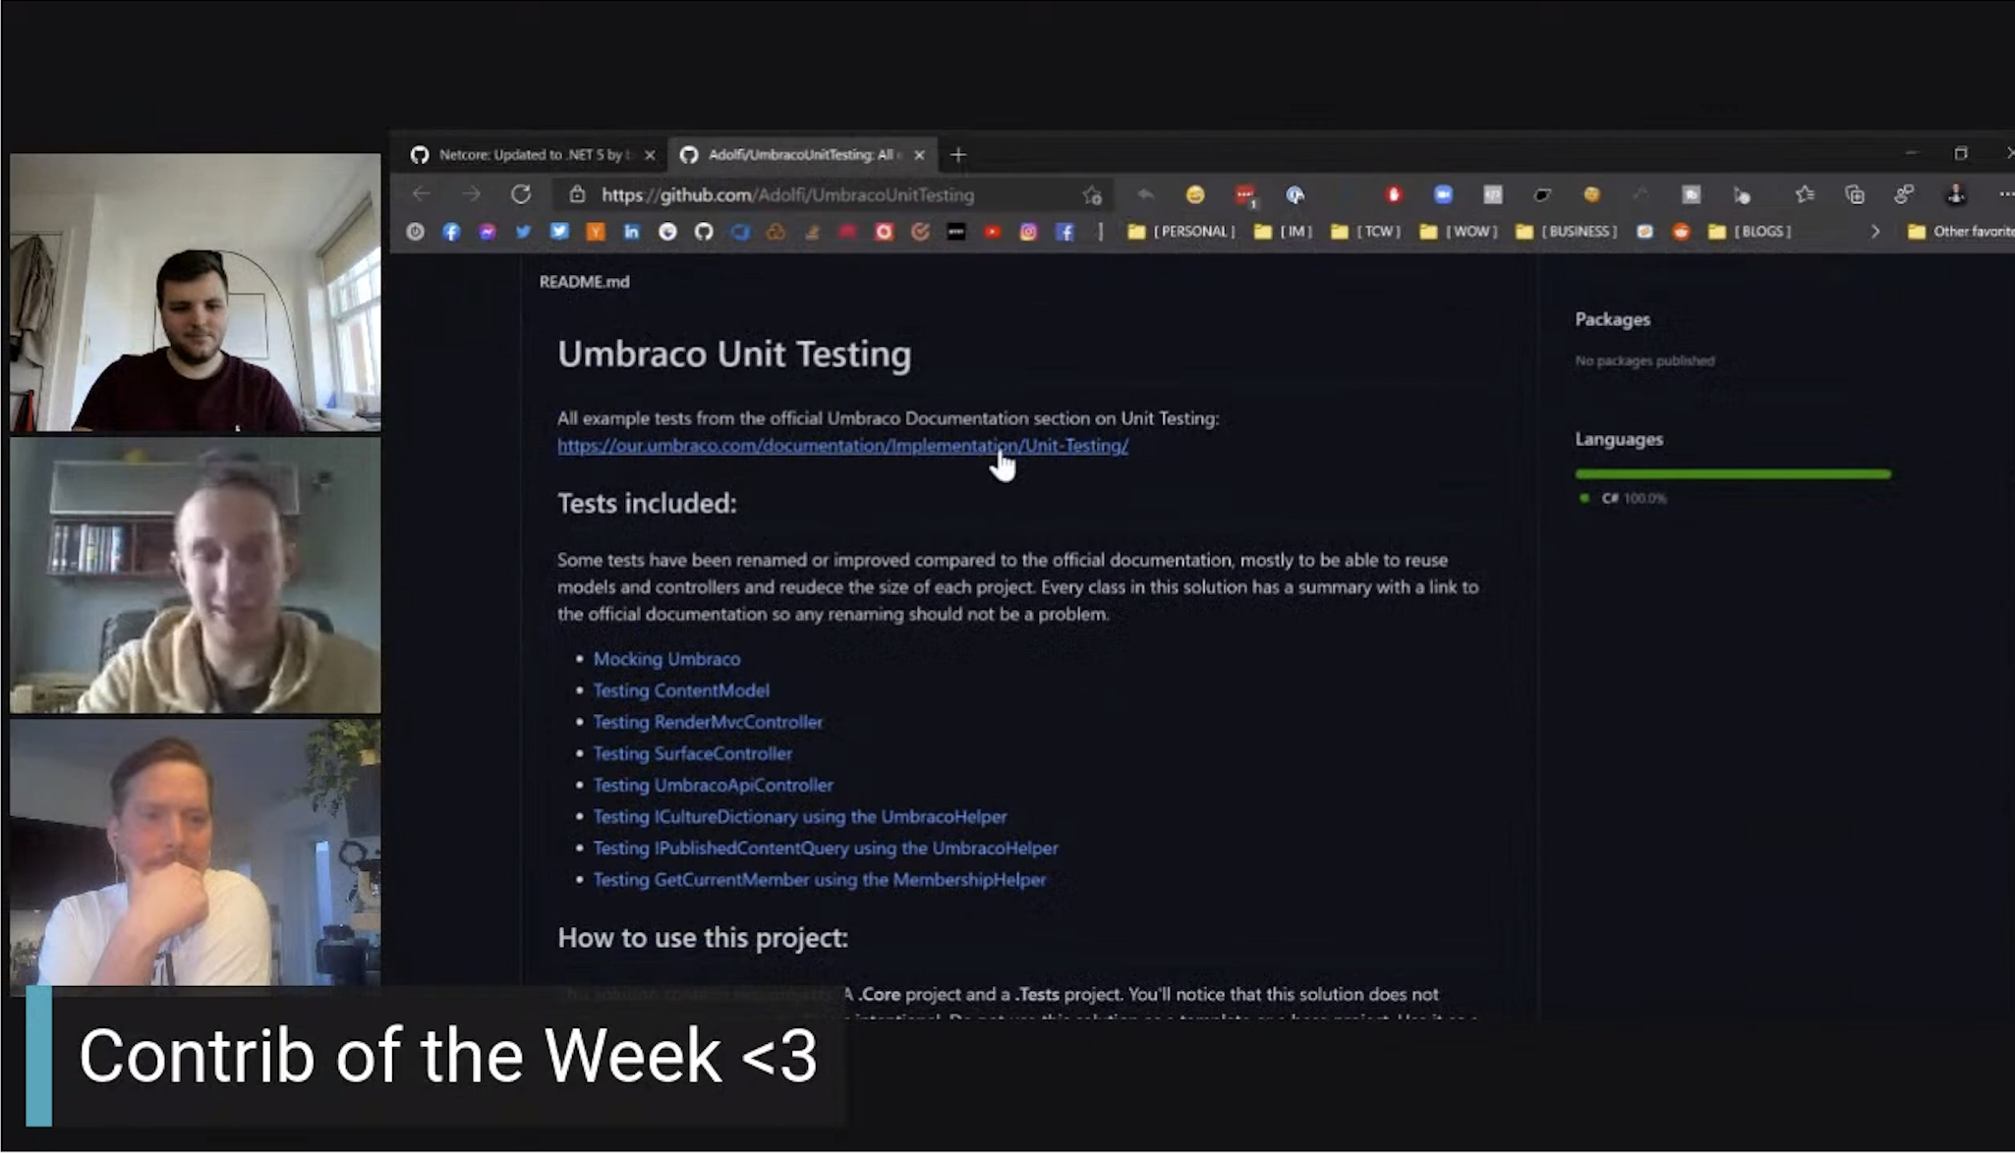Open the GitHub bookmark in favorites bar
The image size is (2015, 1153).
[x=704, y=232]
